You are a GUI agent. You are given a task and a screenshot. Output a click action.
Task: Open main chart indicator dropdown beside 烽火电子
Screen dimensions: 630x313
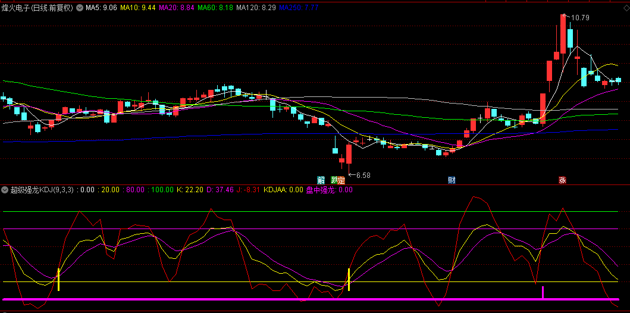pos(80,8)
